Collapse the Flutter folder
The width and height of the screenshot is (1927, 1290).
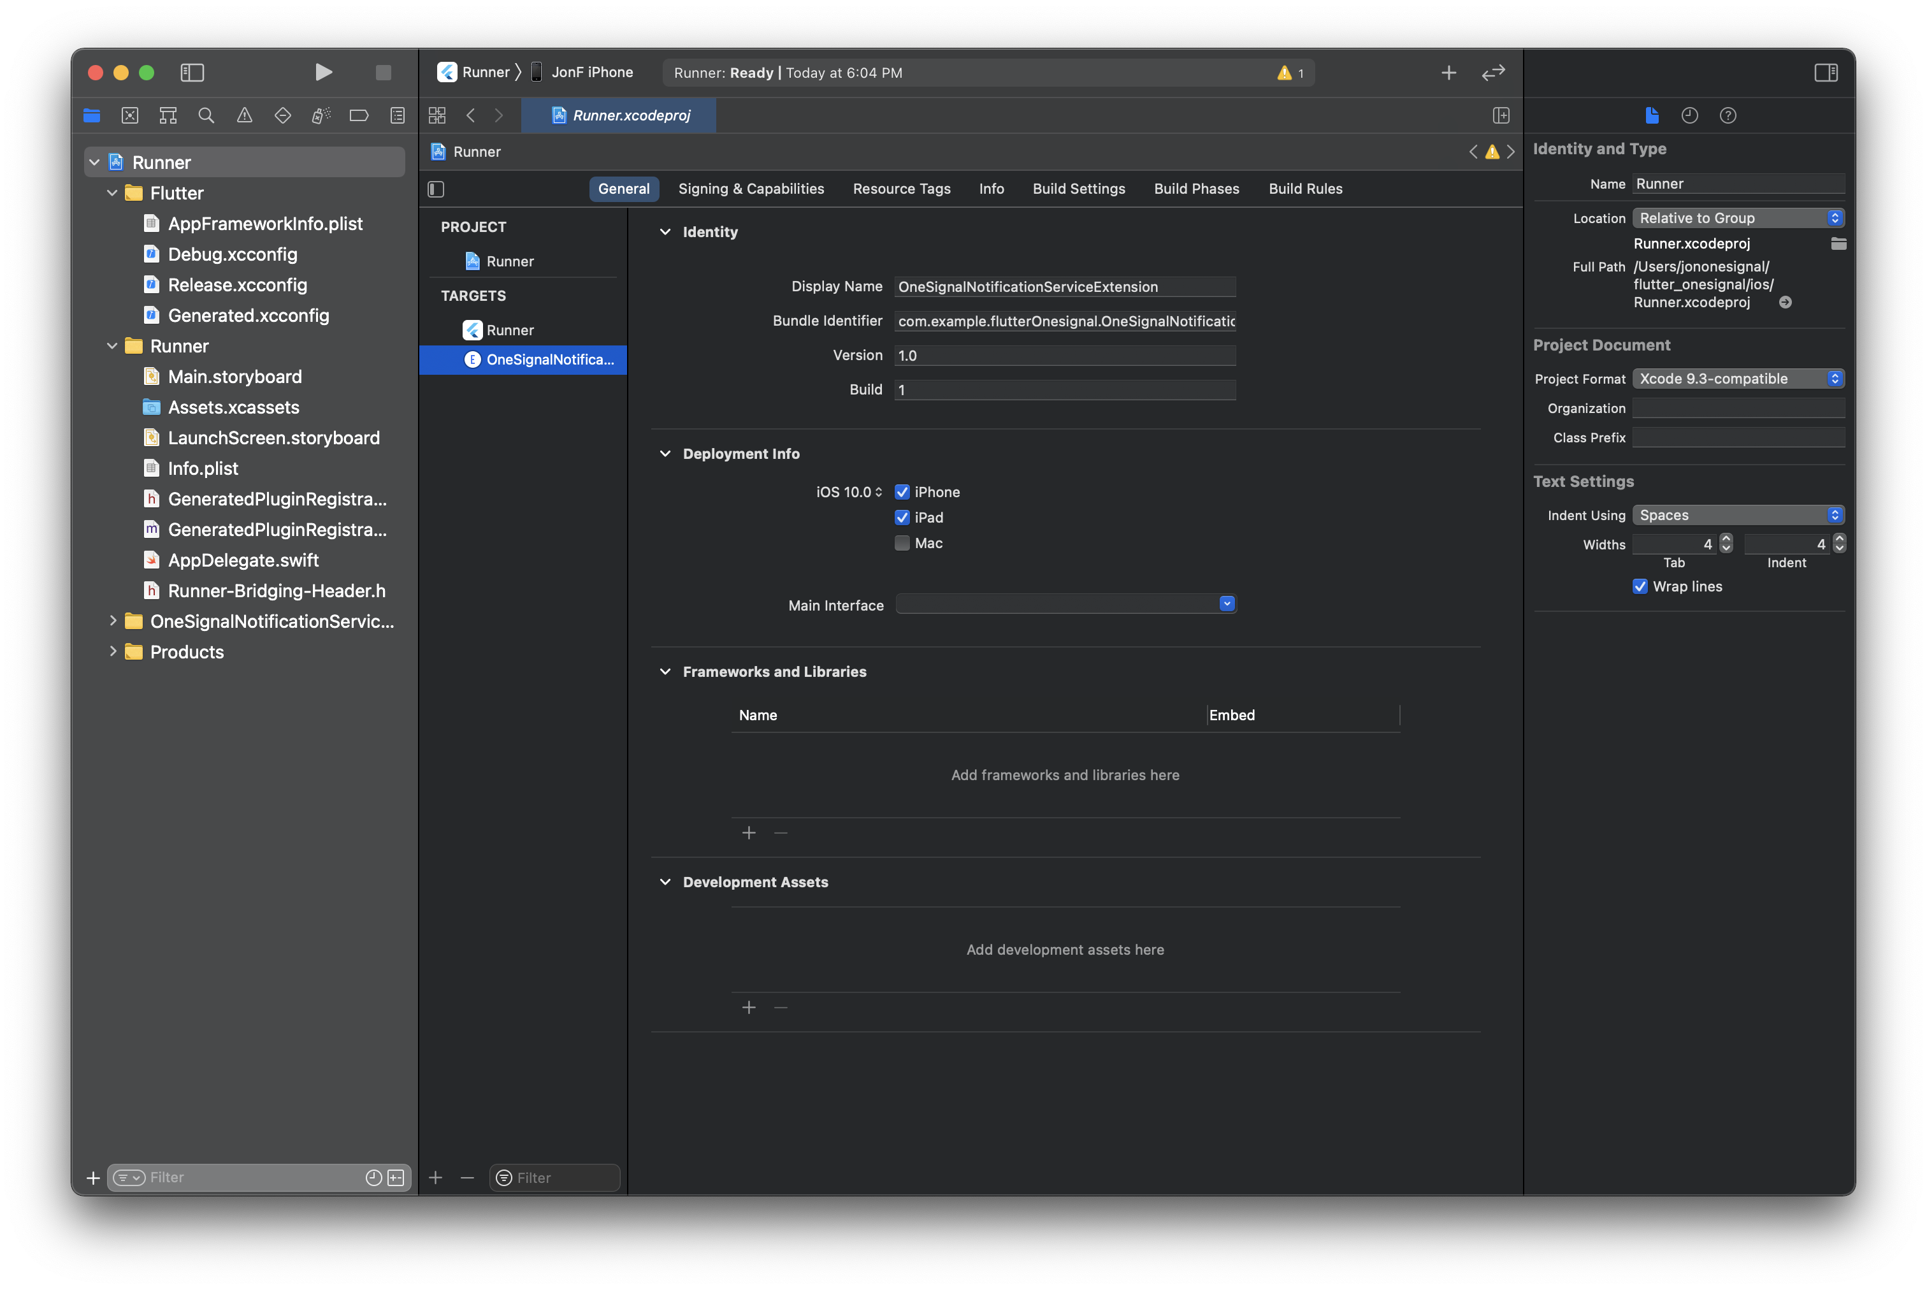pyautogui.click(x=113, y=193)
